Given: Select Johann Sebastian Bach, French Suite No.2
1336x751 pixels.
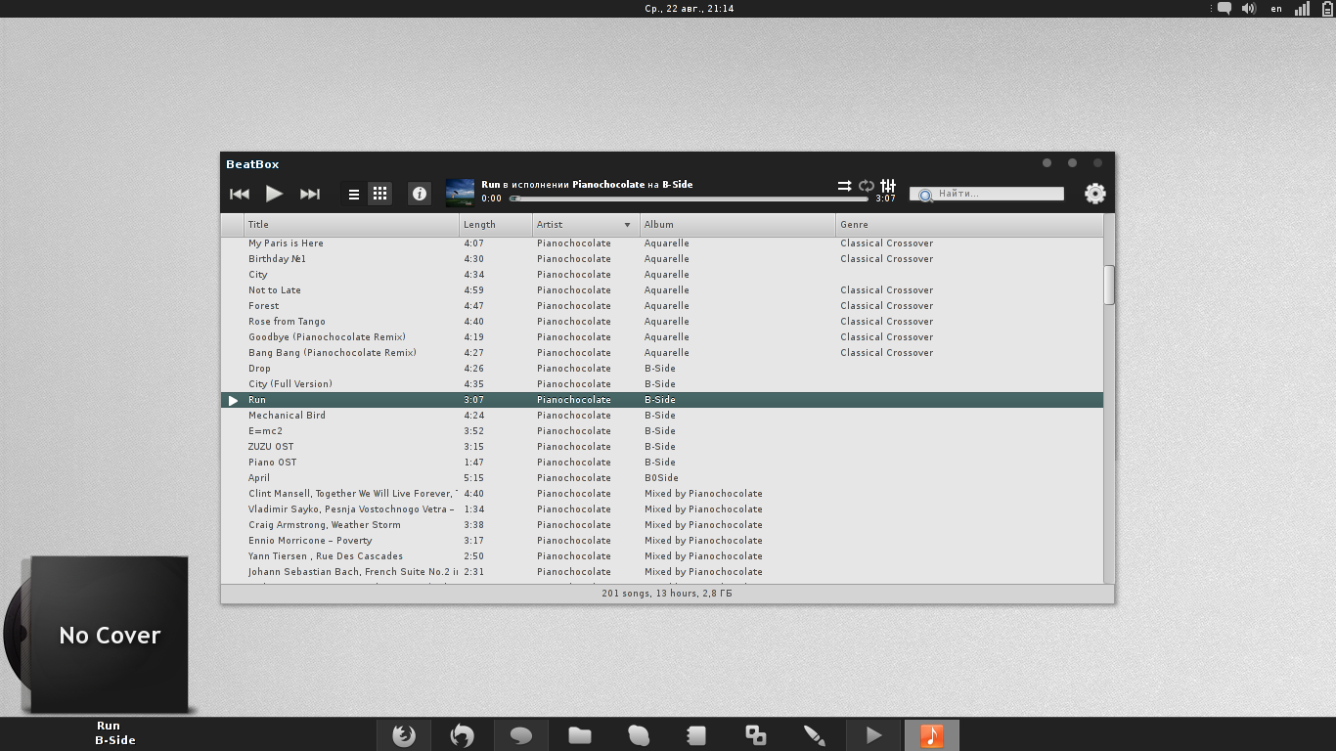Looking at the screenshot, I should point(352,572).
